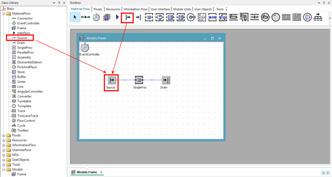
Task: Collapse the MaterialFlow folder in the Class Library
Action: pyautogui.click(x=4, y=14)
